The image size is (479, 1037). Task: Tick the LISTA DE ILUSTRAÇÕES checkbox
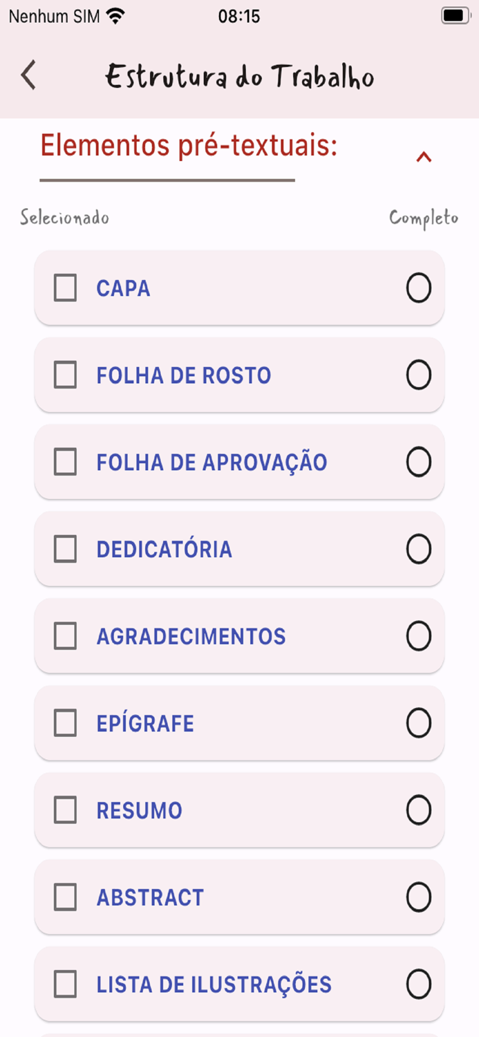65,984
